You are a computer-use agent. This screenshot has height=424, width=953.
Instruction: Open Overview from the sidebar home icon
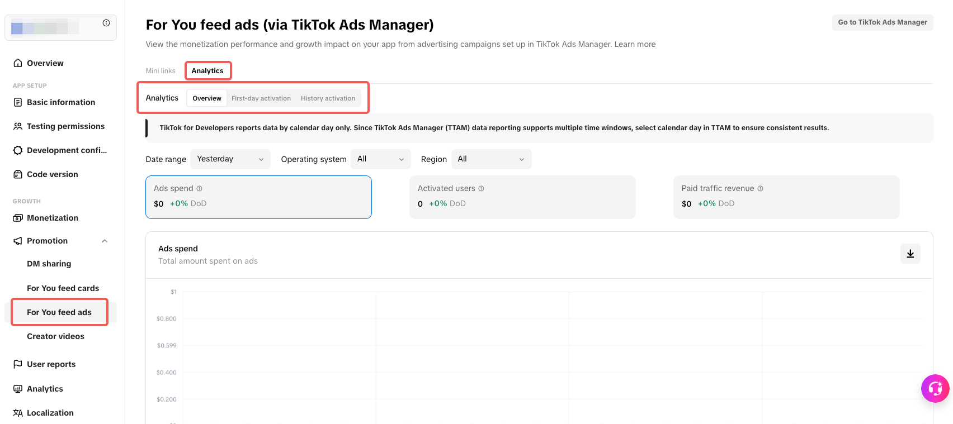tap(18, 63)
